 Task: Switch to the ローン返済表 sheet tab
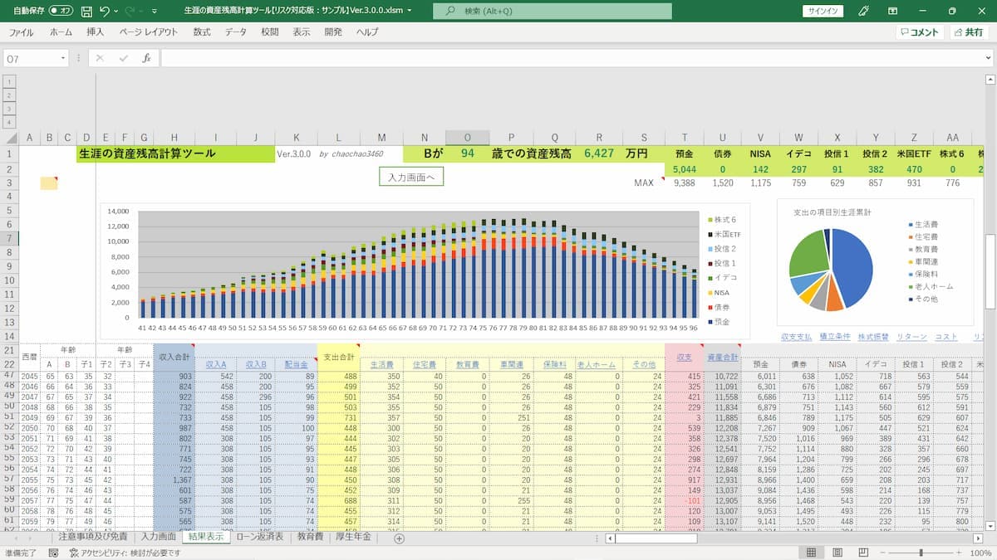coord(260,538)
